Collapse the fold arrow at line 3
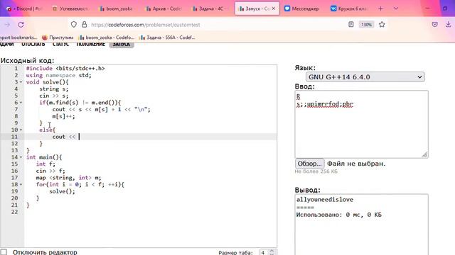This screenshot has height=255, width=455. coord(21,82)
